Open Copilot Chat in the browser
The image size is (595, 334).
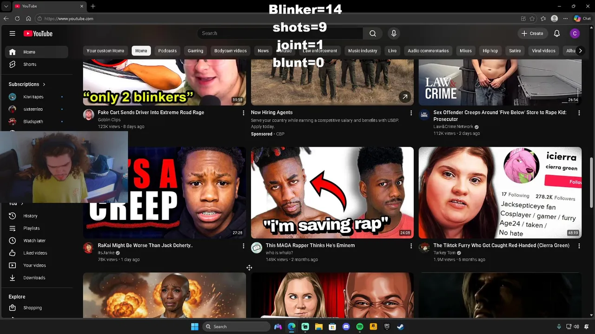582,19
